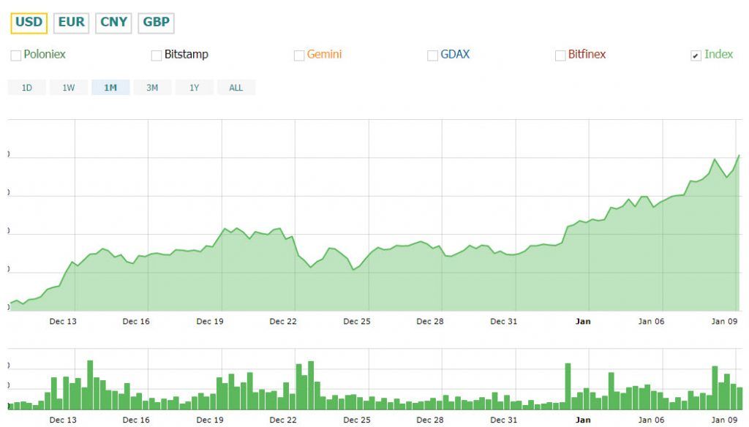Screen dimensions: 749x427
Task: Click the price peak at chart's right edge
Action: (x=739, y=155)
